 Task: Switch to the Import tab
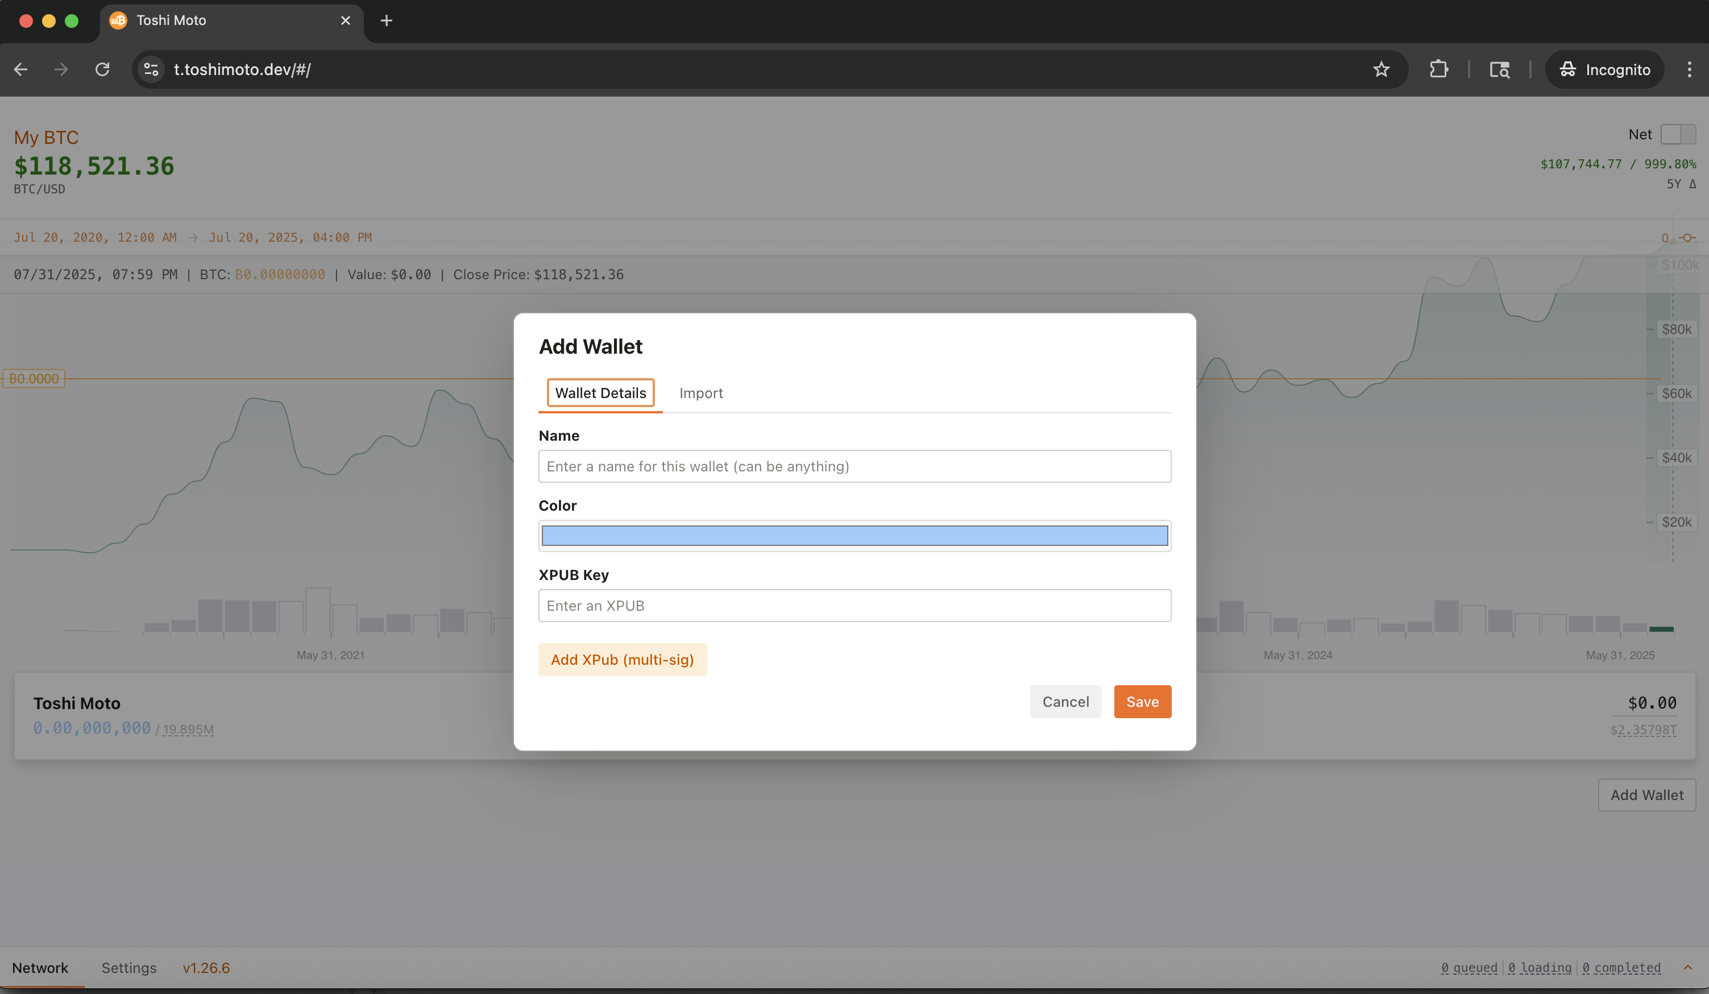[x=701, y=393]
